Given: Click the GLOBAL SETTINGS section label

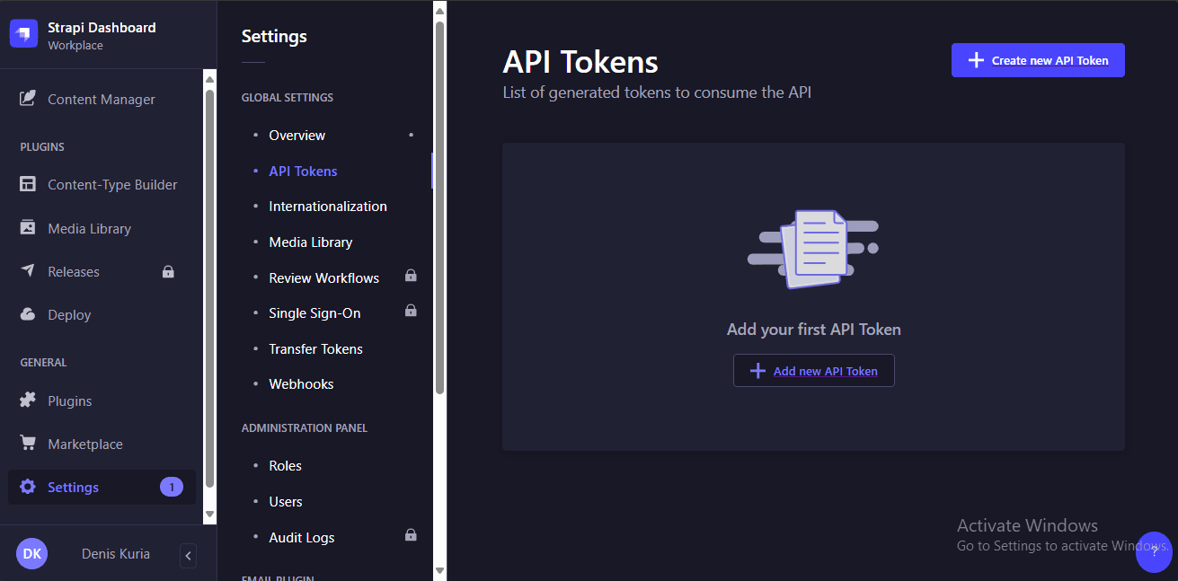Looking at the screenshot, I should (x=288, y=97).
